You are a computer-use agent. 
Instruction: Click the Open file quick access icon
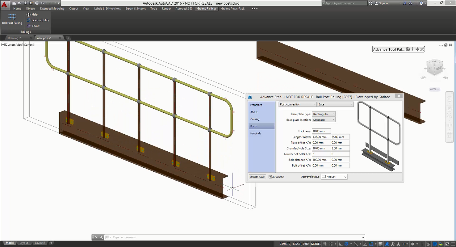20,3
